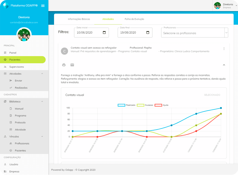Screen dimensions: 238x175
Task: Click the Plataforma ODAPP logo icon
Action: point(6,5)
